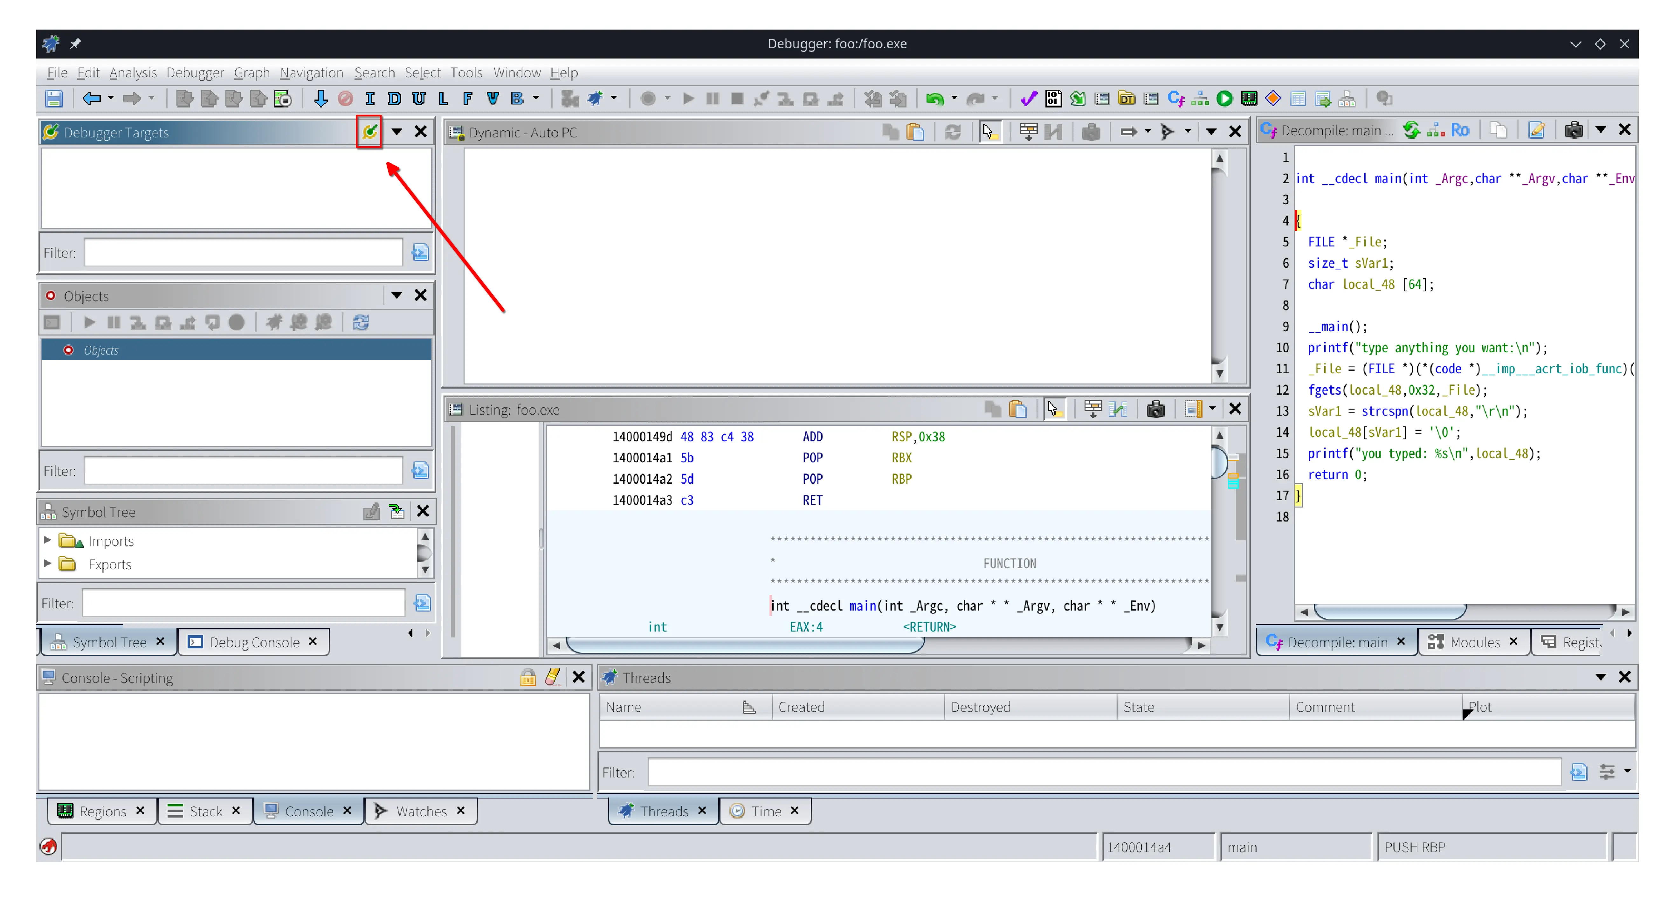Screen dimensions: 1675x905
Task: Click the Undo icon in toolbar
Action: point(934,99)
